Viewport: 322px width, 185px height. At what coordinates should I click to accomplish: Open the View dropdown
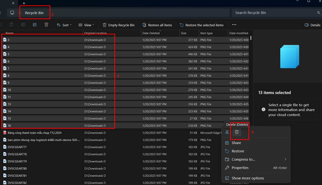click(85, 25)
